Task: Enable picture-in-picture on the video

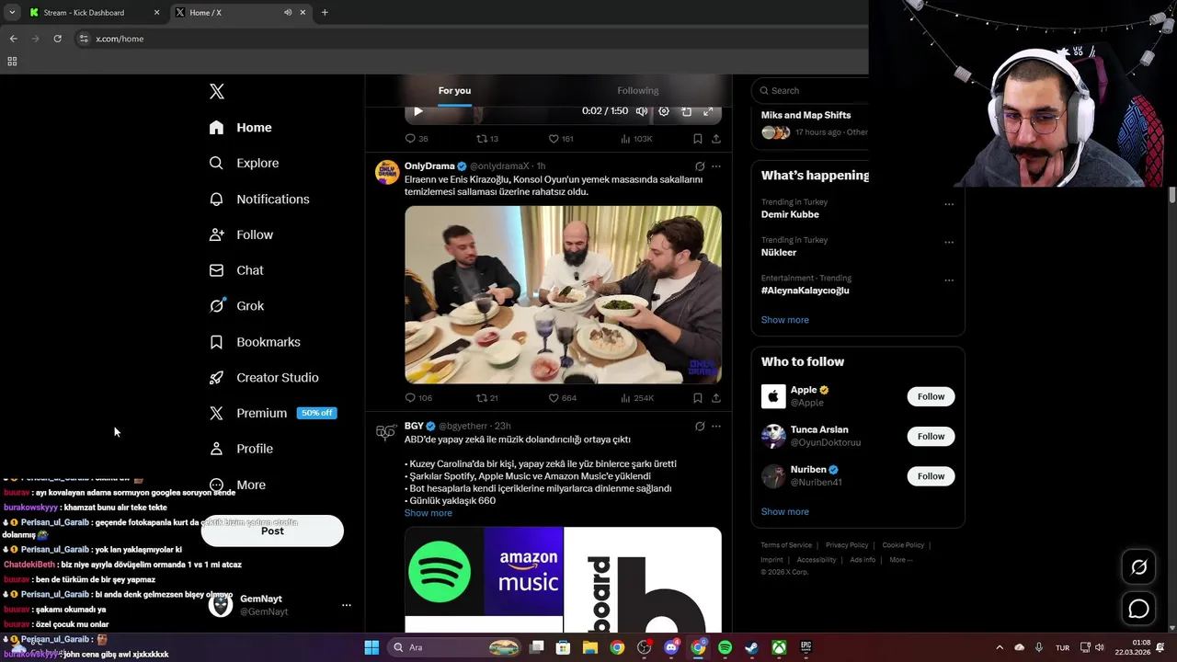Action: coord(686,111)
